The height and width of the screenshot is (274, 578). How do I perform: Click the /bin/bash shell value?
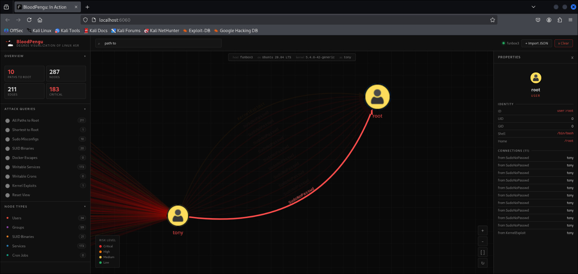pyautogui.click(x=565, y=134)
